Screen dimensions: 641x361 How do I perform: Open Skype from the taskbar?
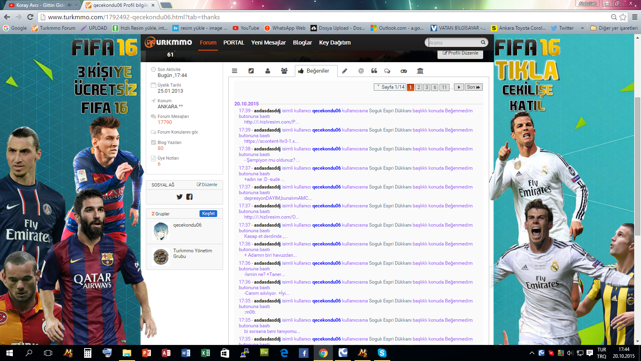pyautogui.click(x=382, y=353)
